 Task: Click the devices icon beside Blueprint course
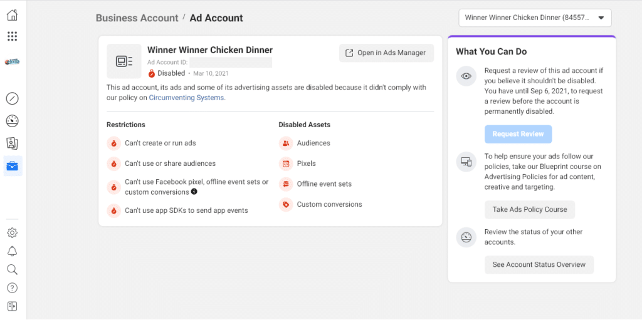pyautogui.click(x=466, y=162)
